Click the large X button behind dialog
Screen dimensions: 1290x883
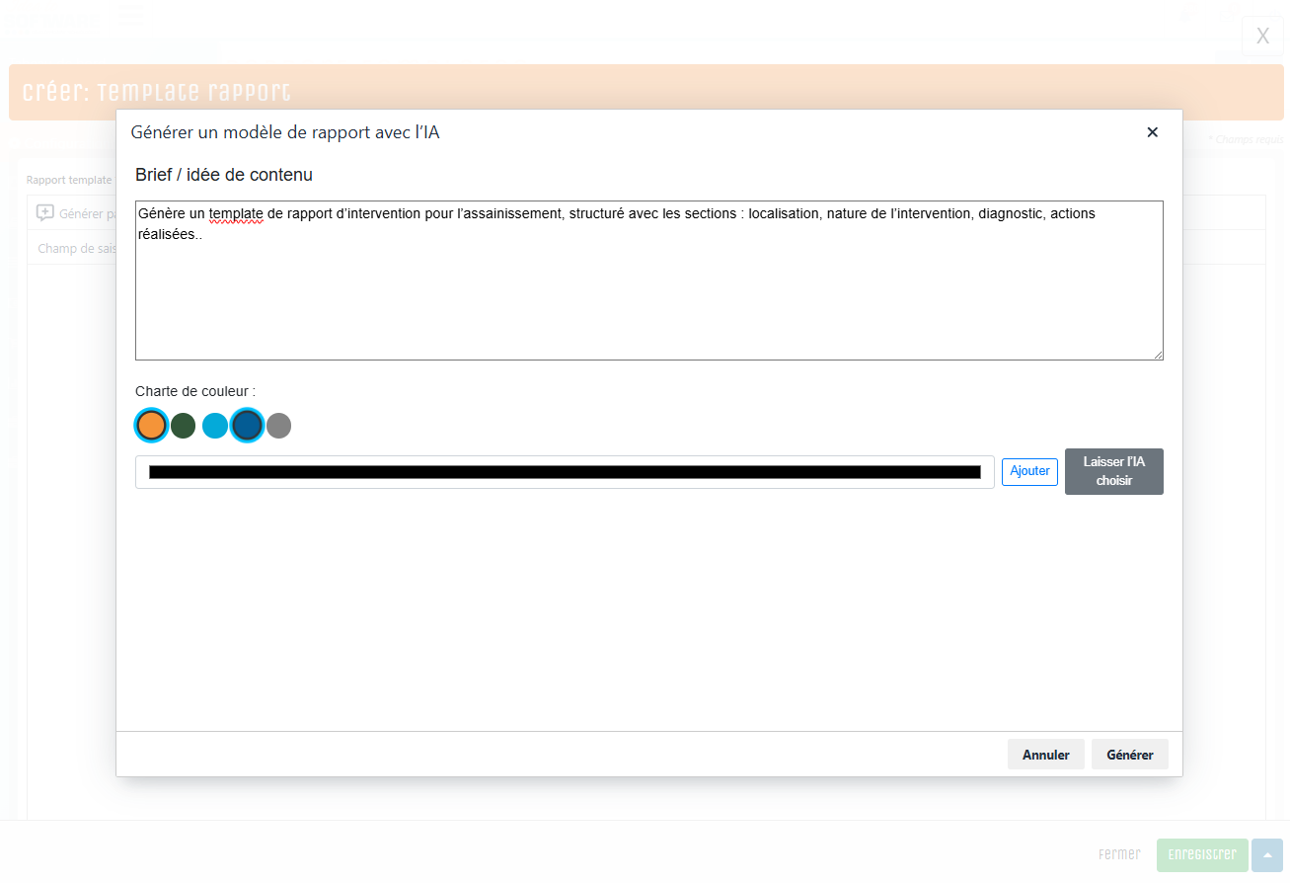(x=1262, y=37)
